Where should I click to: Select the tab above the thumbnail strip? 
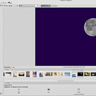pos(7,70)
